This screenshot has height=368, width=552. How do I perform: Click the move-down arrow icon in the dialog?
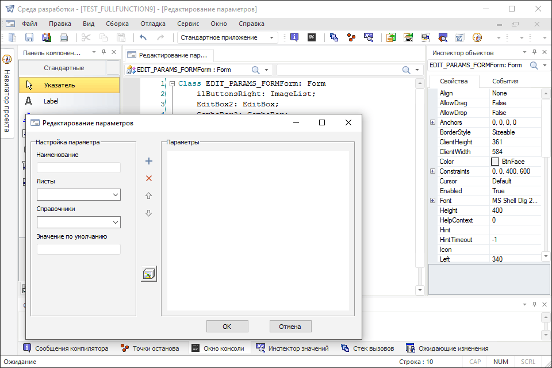click(149, 213)
